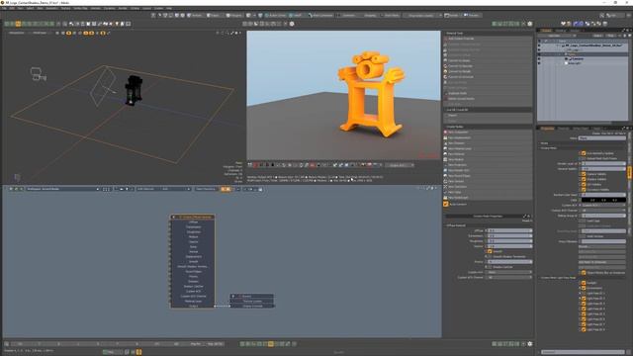
Task: Toggle visibility eye of the .lxo scene row
Action: 539,45
